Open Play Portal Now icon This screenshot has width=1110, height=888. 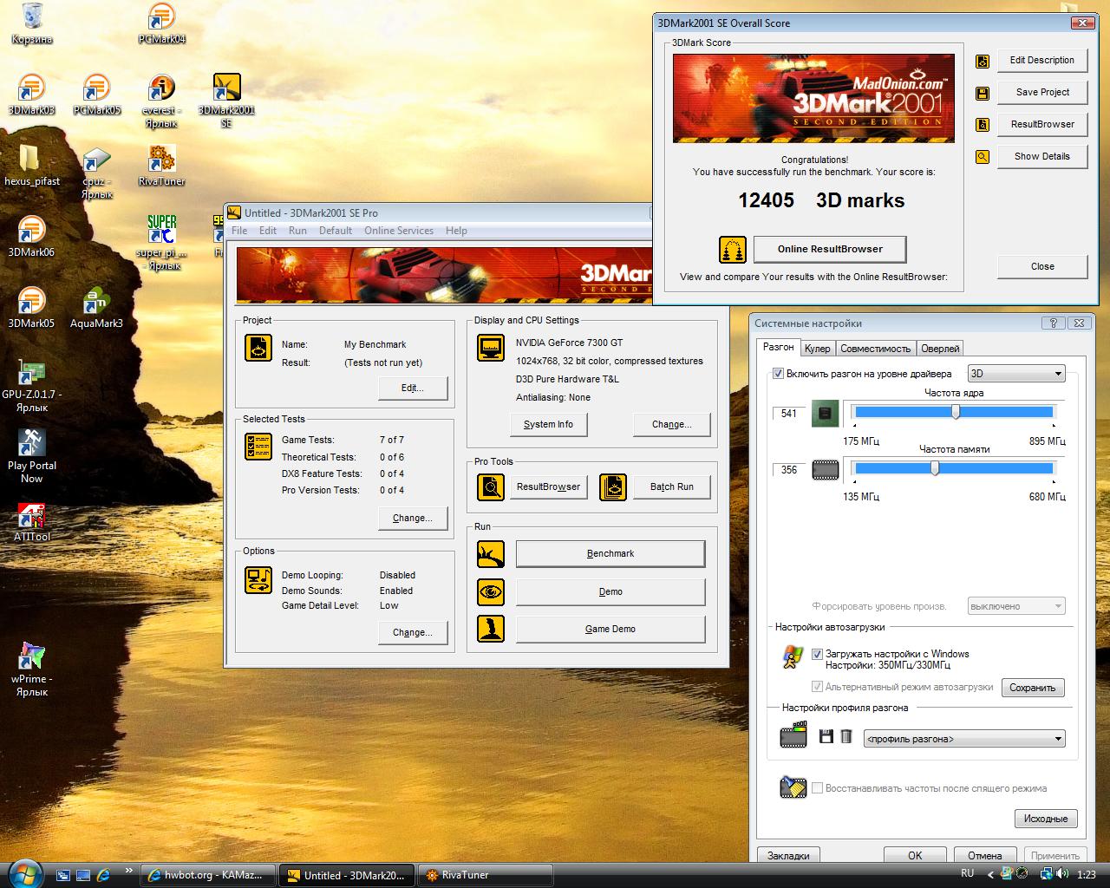(x=32, y=456)
